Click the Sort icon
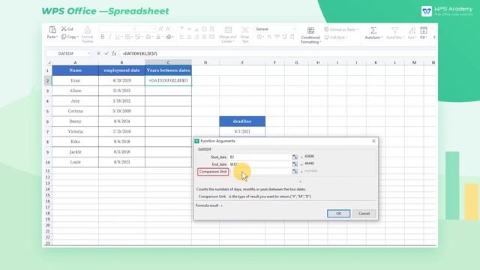Image resolution: width=480 pixels, height=270 pixels. click(x=412, y=30)
